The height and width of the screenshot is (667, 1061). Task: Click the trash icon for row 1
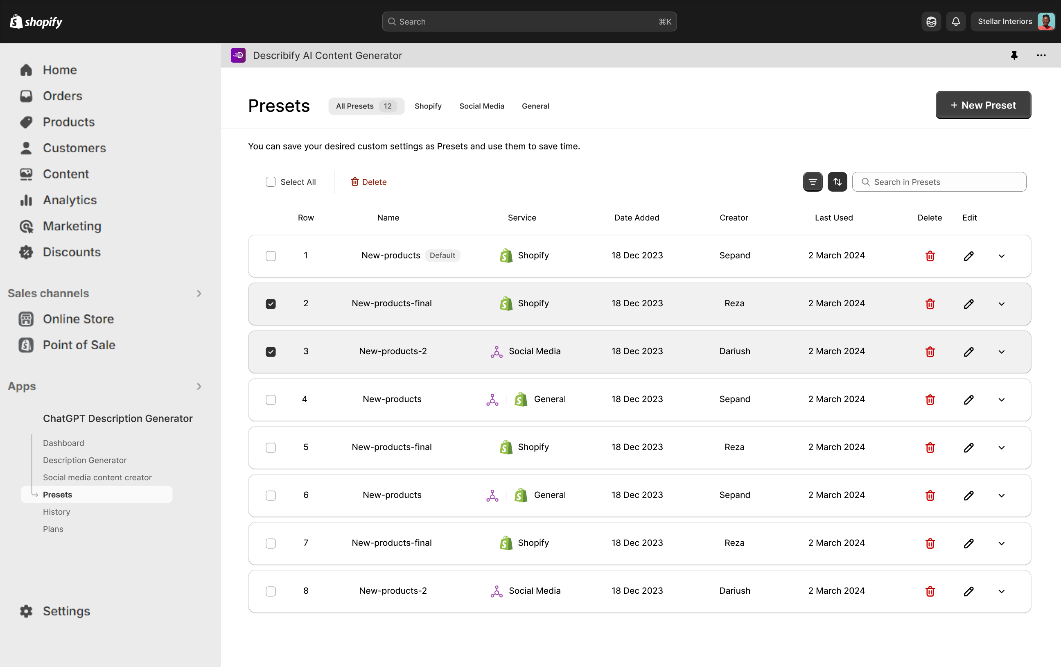pos(930,255)
